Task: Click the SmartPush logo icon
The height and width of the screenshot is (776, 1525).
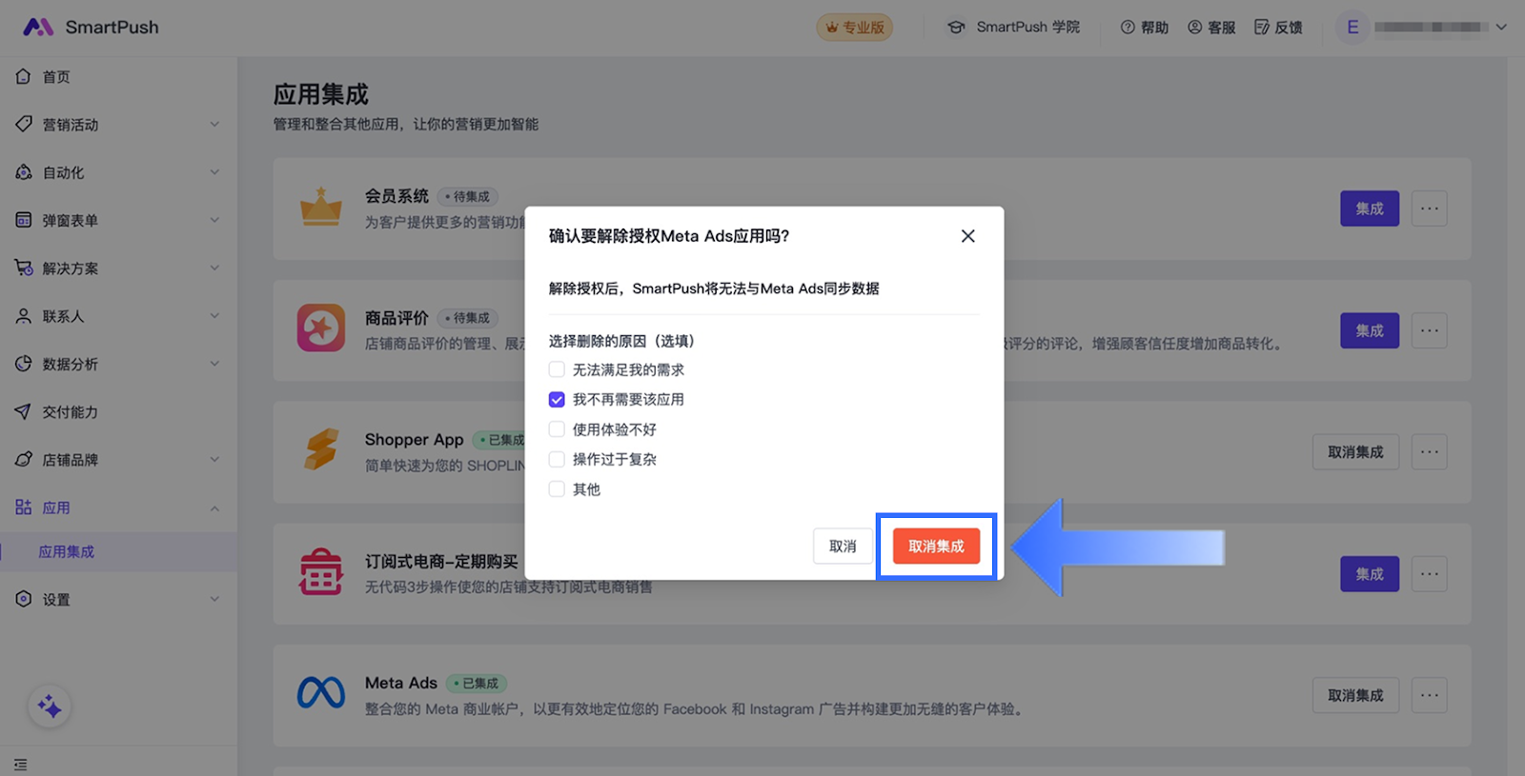Action: (38, 27)
